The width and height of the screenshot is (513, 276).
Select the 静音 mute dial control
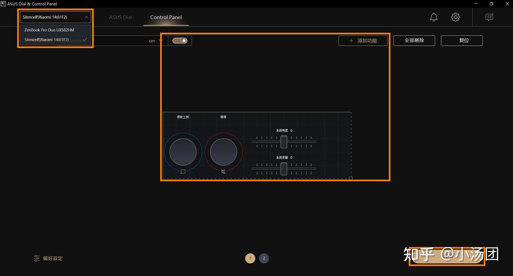(223, 152)
